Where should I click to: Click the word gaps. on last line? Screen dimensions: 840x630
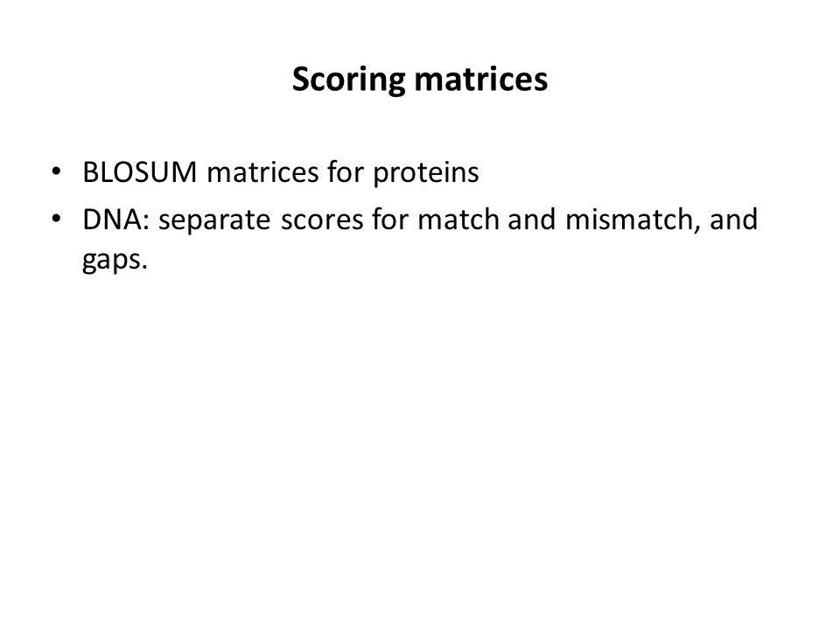tap(115, 261)
